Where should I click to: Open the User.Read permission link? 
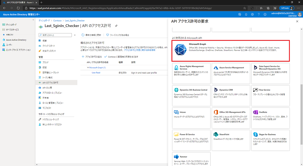[96, 73]
